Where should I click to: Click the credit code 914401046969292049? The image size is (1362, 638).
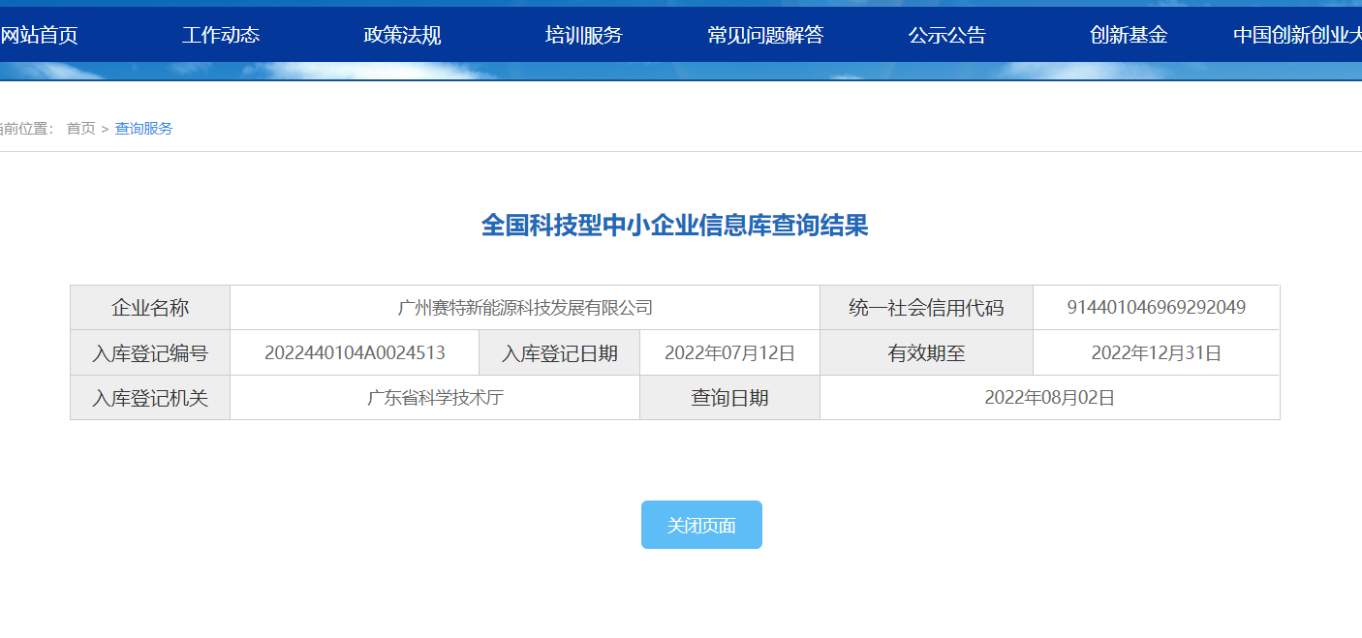pyautogui.click(x=1156, y=308)
